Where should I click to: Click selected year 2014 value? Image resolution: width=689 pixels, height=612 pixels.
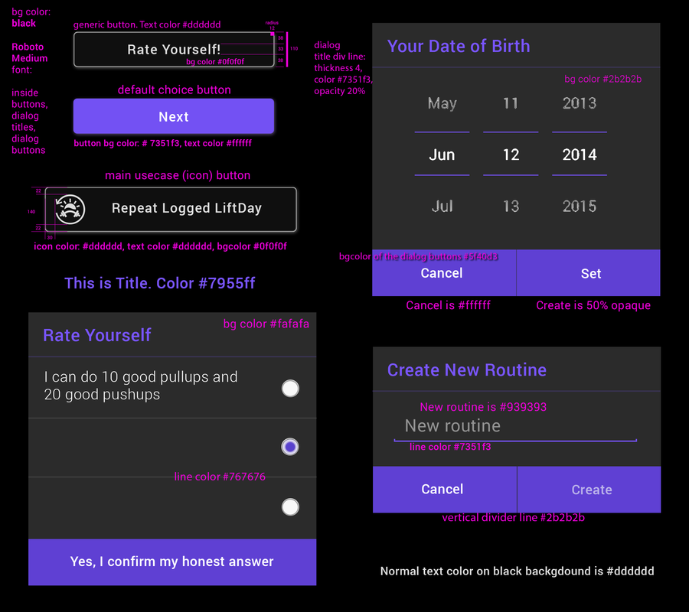pos(580,155)
